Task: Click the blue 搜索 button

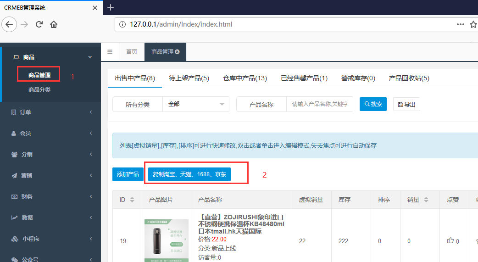Action: pyautogui.click(x=373, y=104)
